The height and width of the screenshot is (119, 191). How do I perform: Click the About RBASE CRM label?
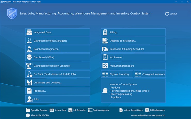click(40, 115)
